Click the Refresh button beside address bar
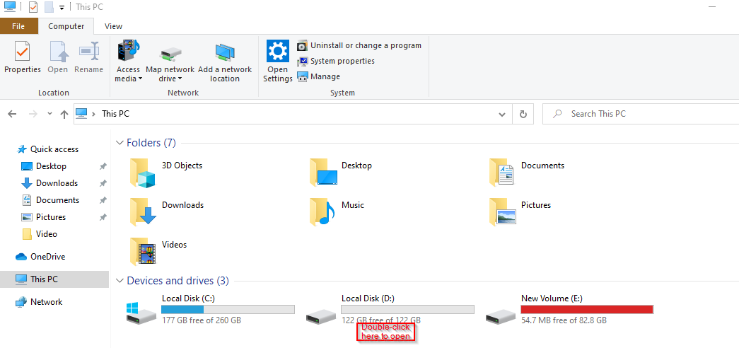The image size is (739, 348). 523,114
